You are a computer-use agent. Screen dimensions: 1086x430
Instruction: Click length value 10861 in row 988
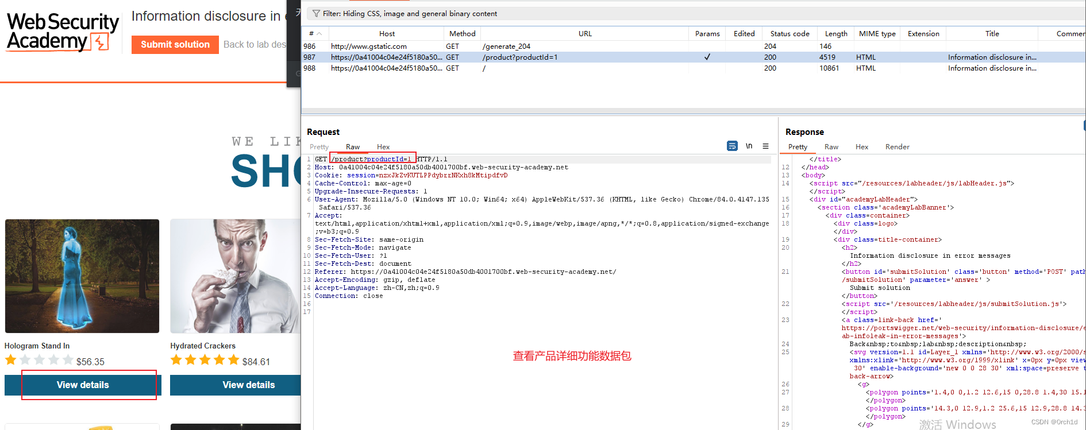click(829, 68)
